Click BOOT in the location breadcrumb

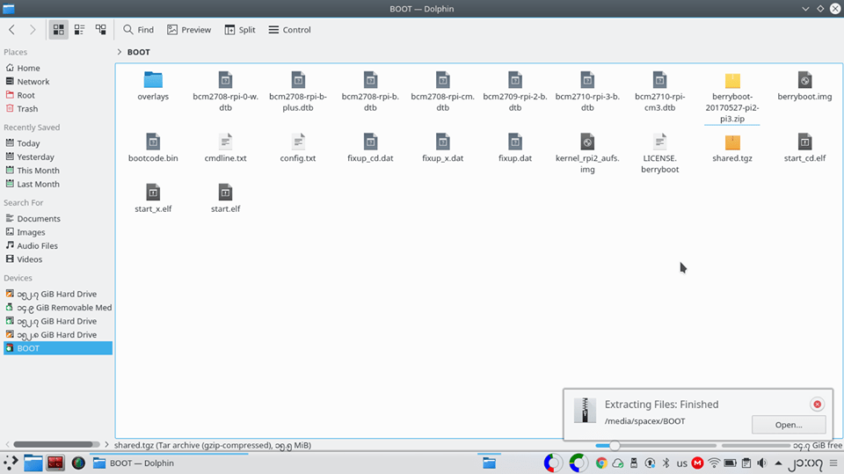point(138,52)
